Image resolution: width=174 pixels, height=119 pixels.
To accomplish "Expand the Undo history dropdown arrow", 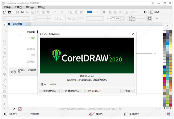I will [58, 12].
